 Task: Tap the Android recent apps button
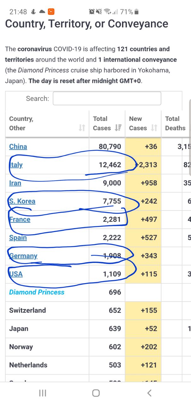43,393
